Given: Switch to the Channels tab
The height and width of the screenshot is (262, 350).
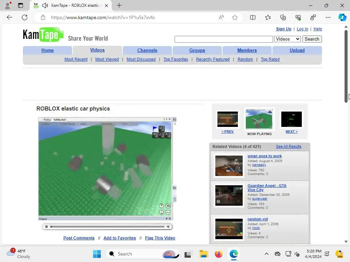Looking at the screenshot, I should pos(147,50).
